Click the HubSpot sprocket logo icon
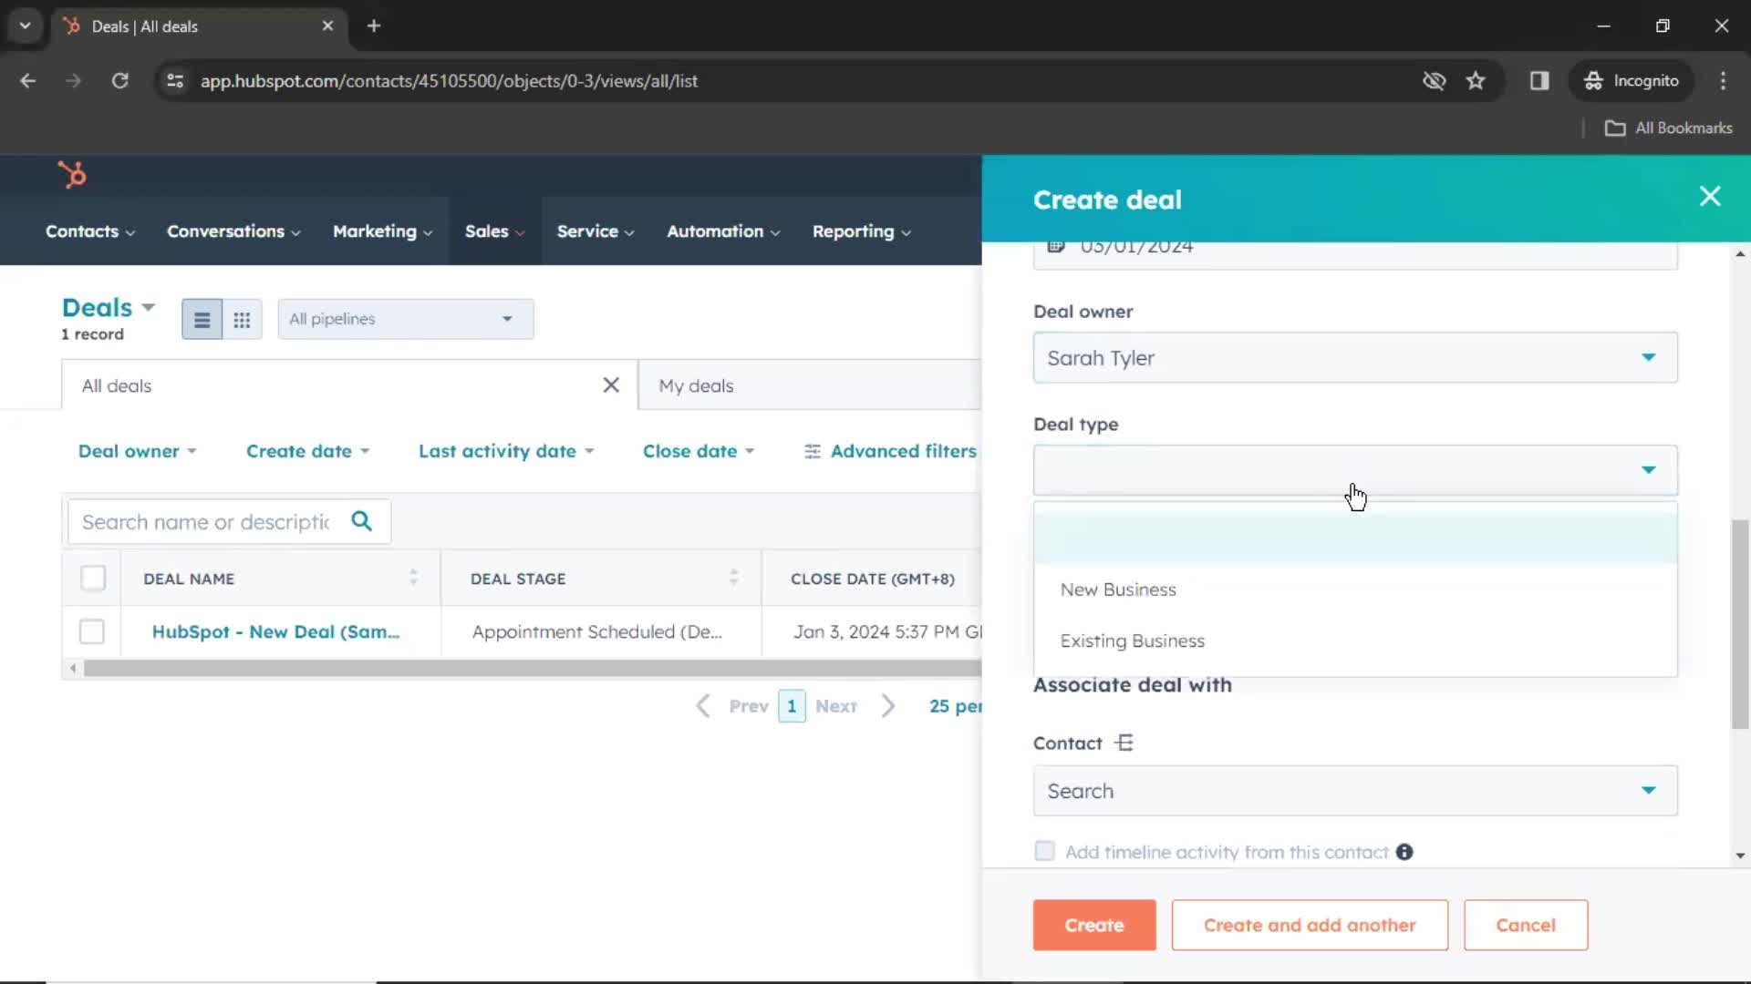This screenshot has width=1751, height=984. click(69, 174)
